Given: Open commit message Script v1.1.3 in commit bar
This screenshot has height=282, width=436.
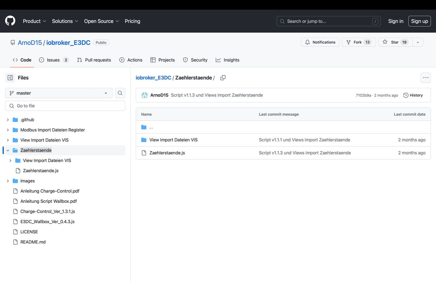Looking at the screenshot, I should (217, 95).
